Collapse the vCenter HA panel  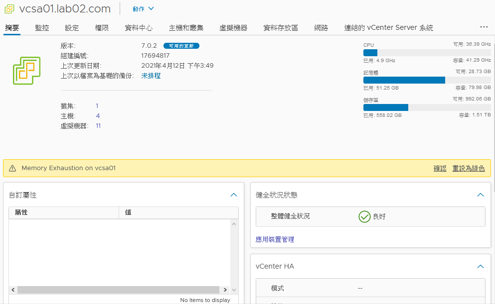(480, 266)
